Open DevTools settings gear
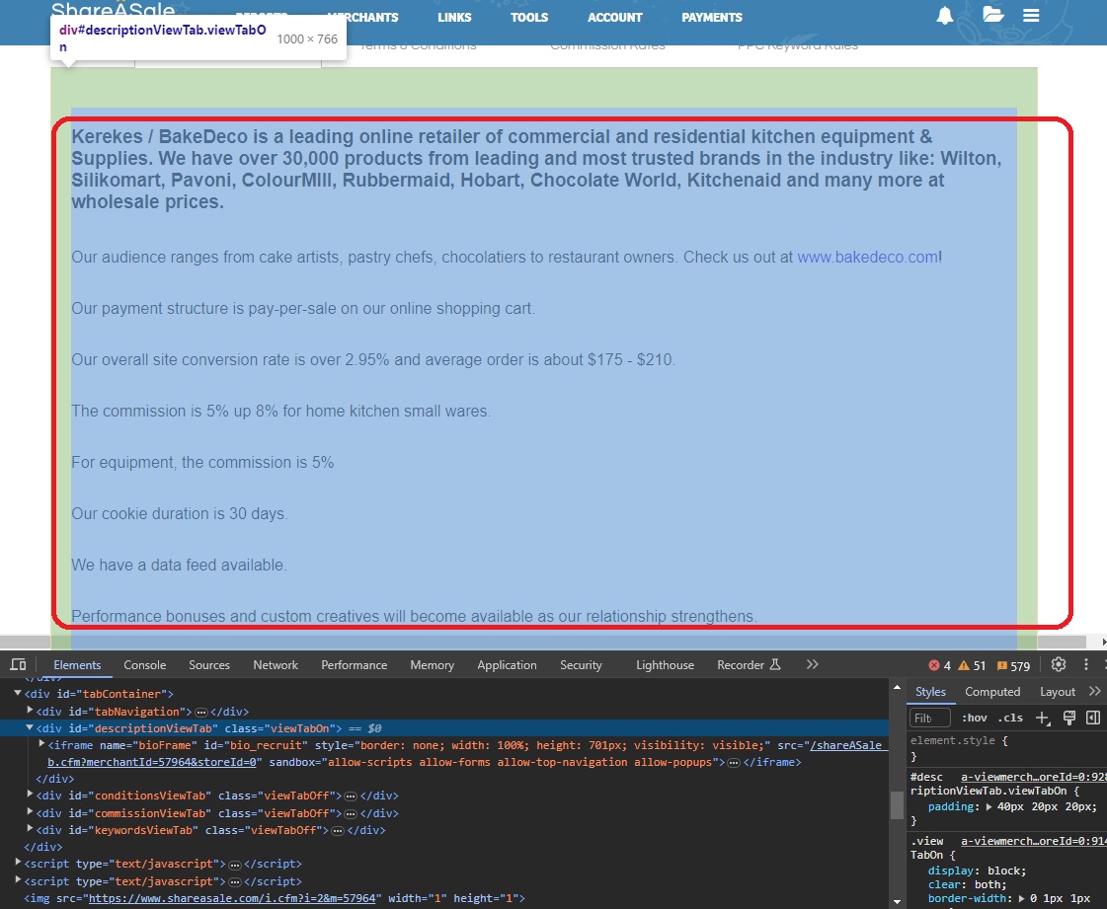Image resolution: width=1107 pixels, height=909 pixels. coord(1059,664)
